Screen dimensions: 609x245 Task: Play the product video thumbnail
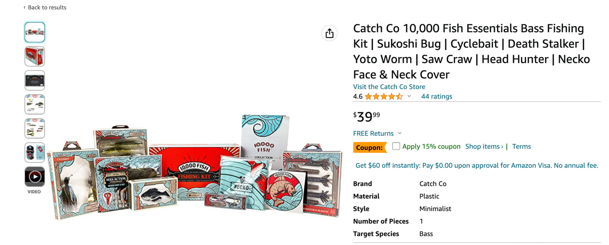point(35,177)
